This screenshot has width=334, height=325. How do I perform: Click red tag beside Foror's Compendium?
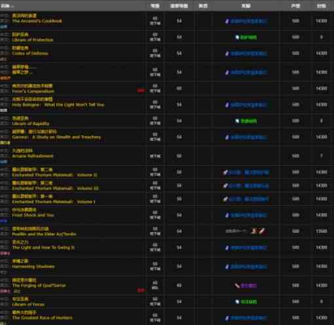coord(141,90)
